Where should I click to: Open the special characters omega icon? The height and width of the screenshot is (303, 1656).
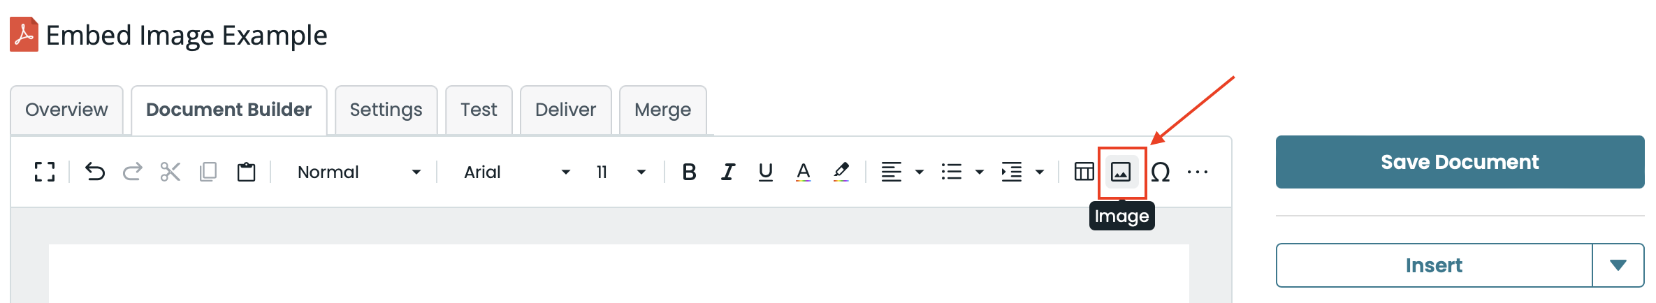pyautogui.click(x=1160, y=172)
